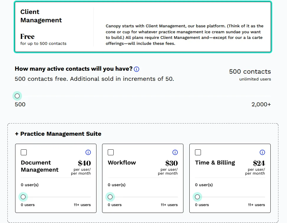287x223 pixels.
Task: Select the Client Management plan card
Action: point(143,27)
